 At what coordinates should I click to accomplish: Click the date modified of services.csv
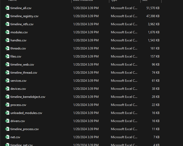[x=86, y=81]
